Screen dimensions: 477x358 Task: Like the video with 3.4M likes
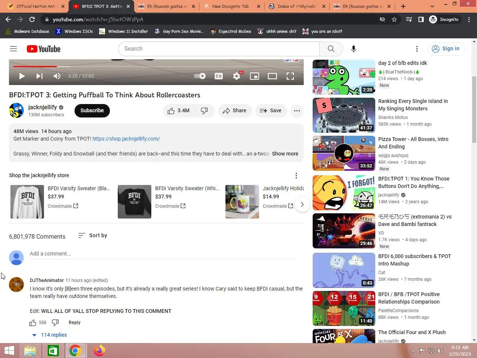pos(179,111)
